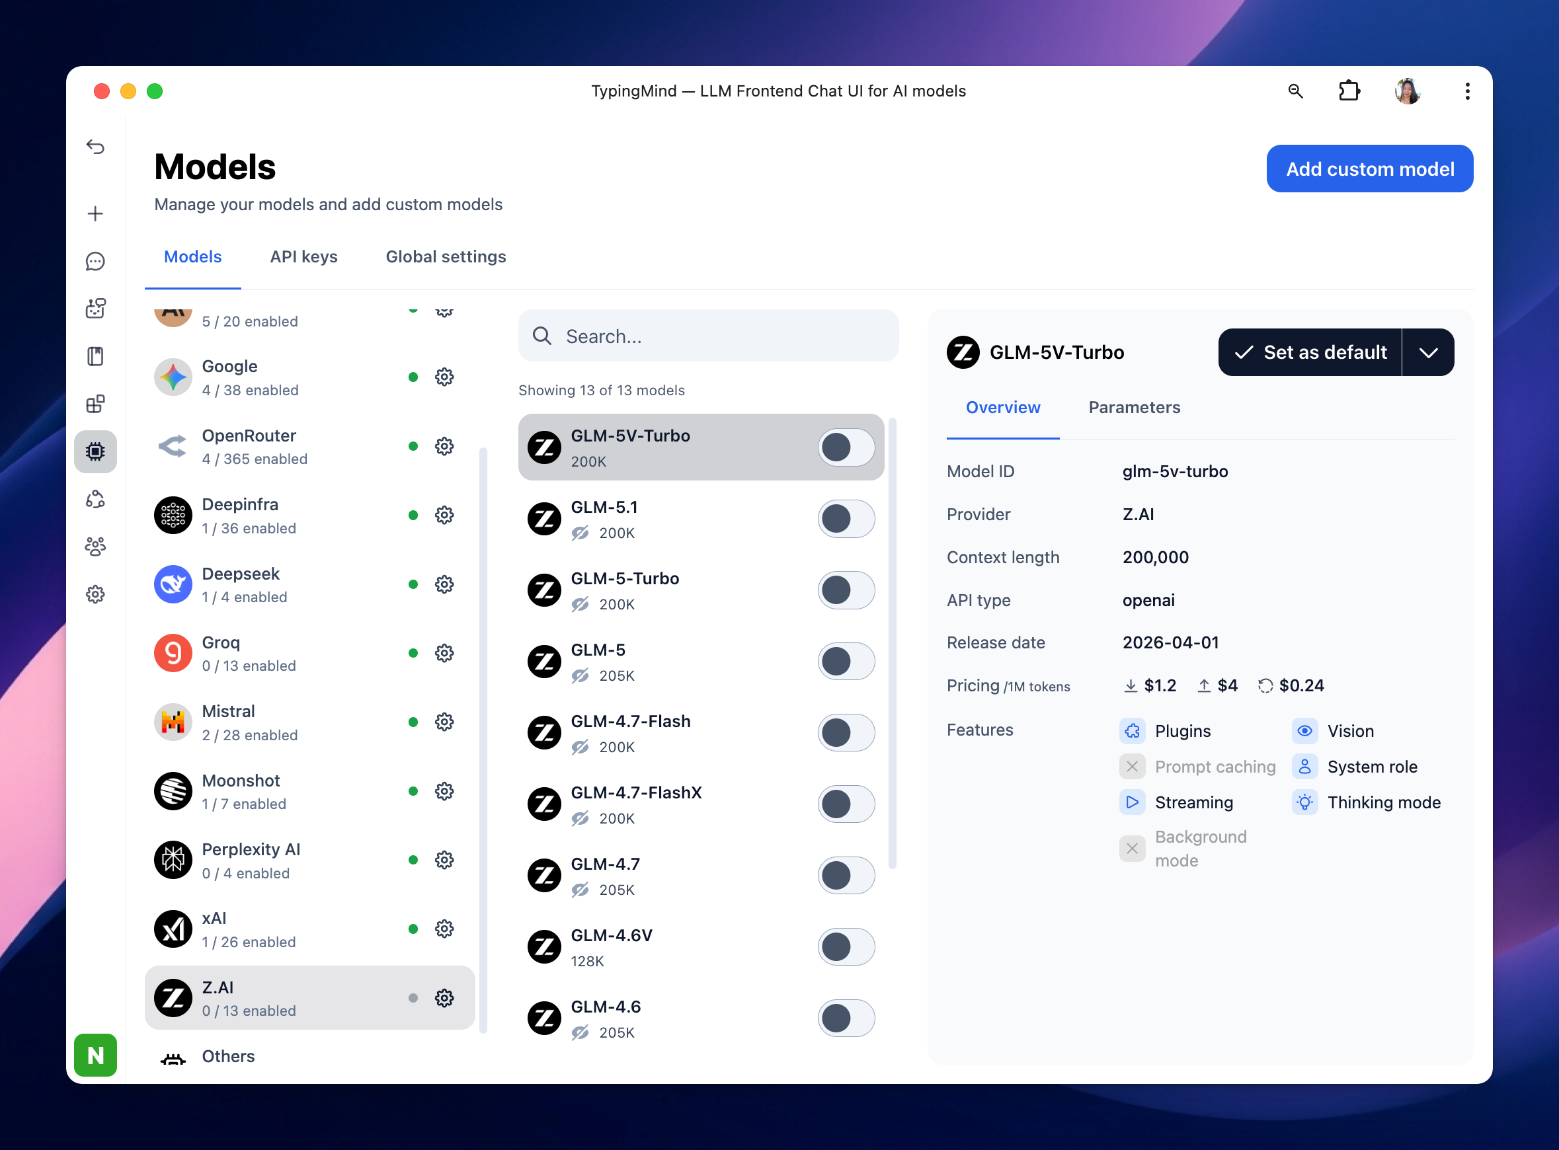Select the Perplexity AI provider entry
This screenshot has height=1150, width=1559.
(309, 861)
